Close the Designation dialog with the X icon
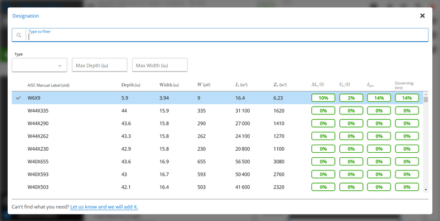The width and height of the screenshot is (440, 221). coord(422,16)
